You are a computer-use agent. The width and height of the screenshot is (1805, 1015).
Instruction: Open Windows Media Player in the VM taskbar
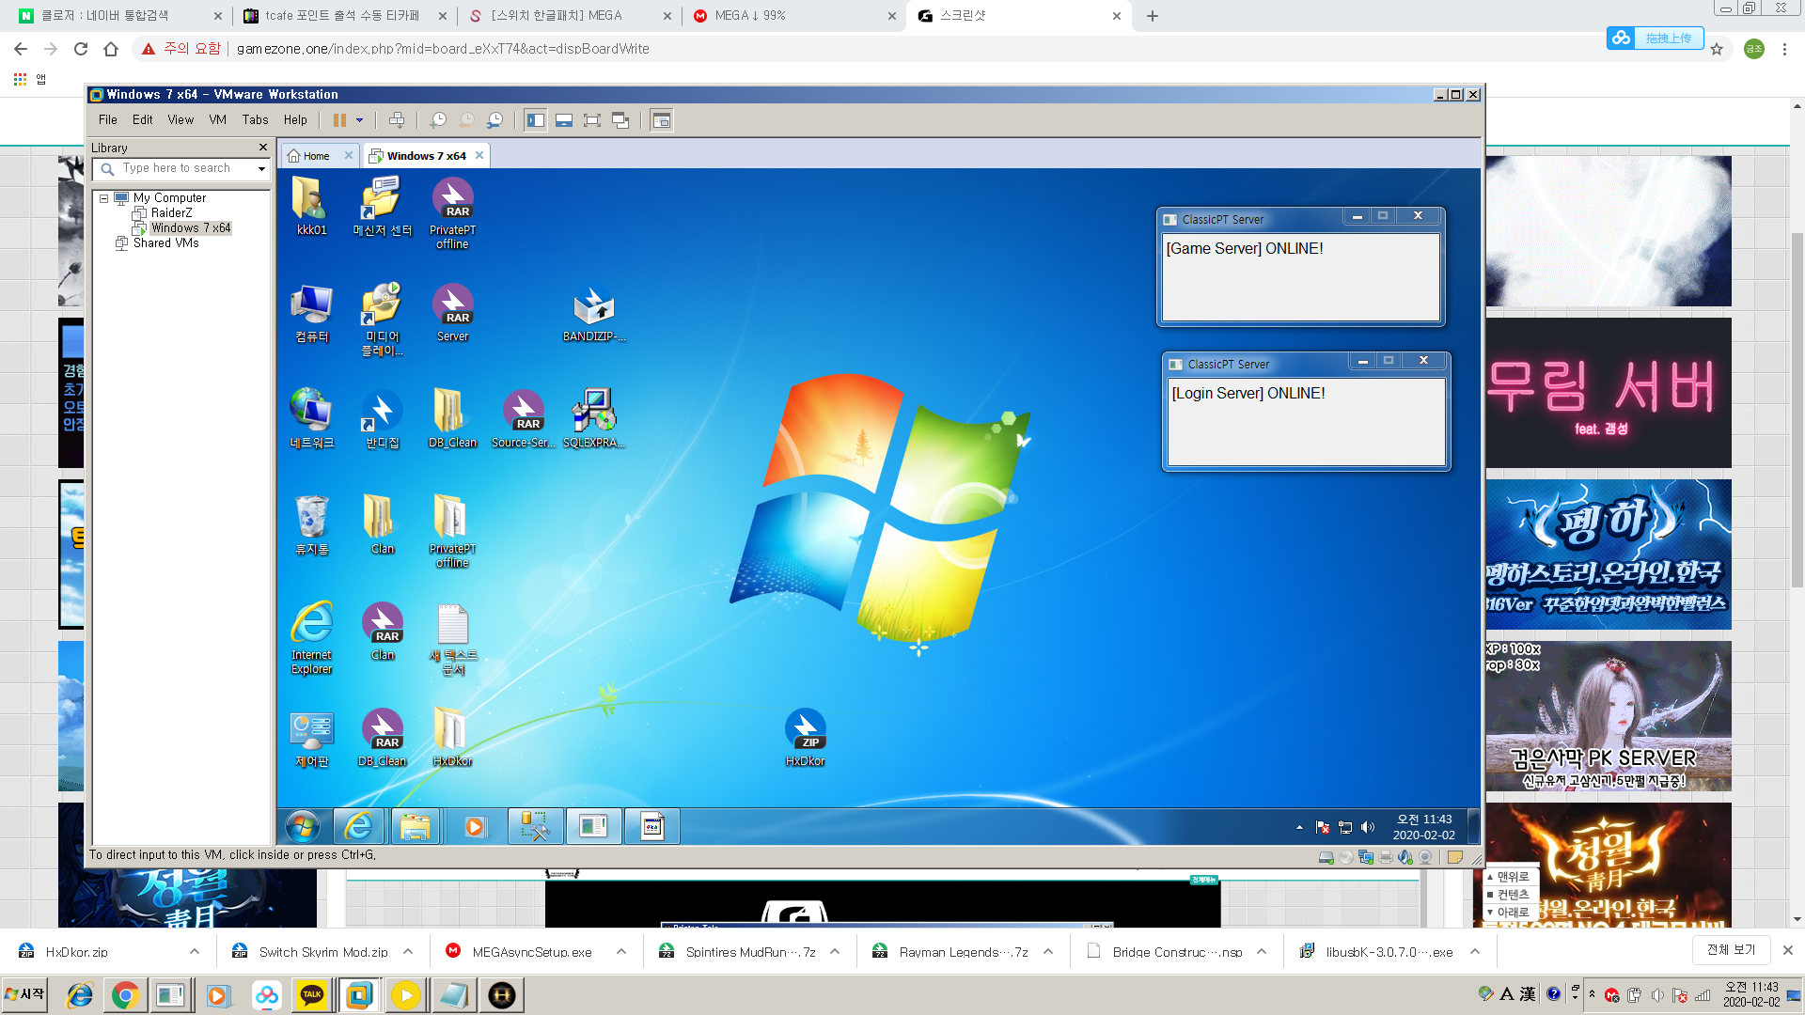tap(475, 826)
